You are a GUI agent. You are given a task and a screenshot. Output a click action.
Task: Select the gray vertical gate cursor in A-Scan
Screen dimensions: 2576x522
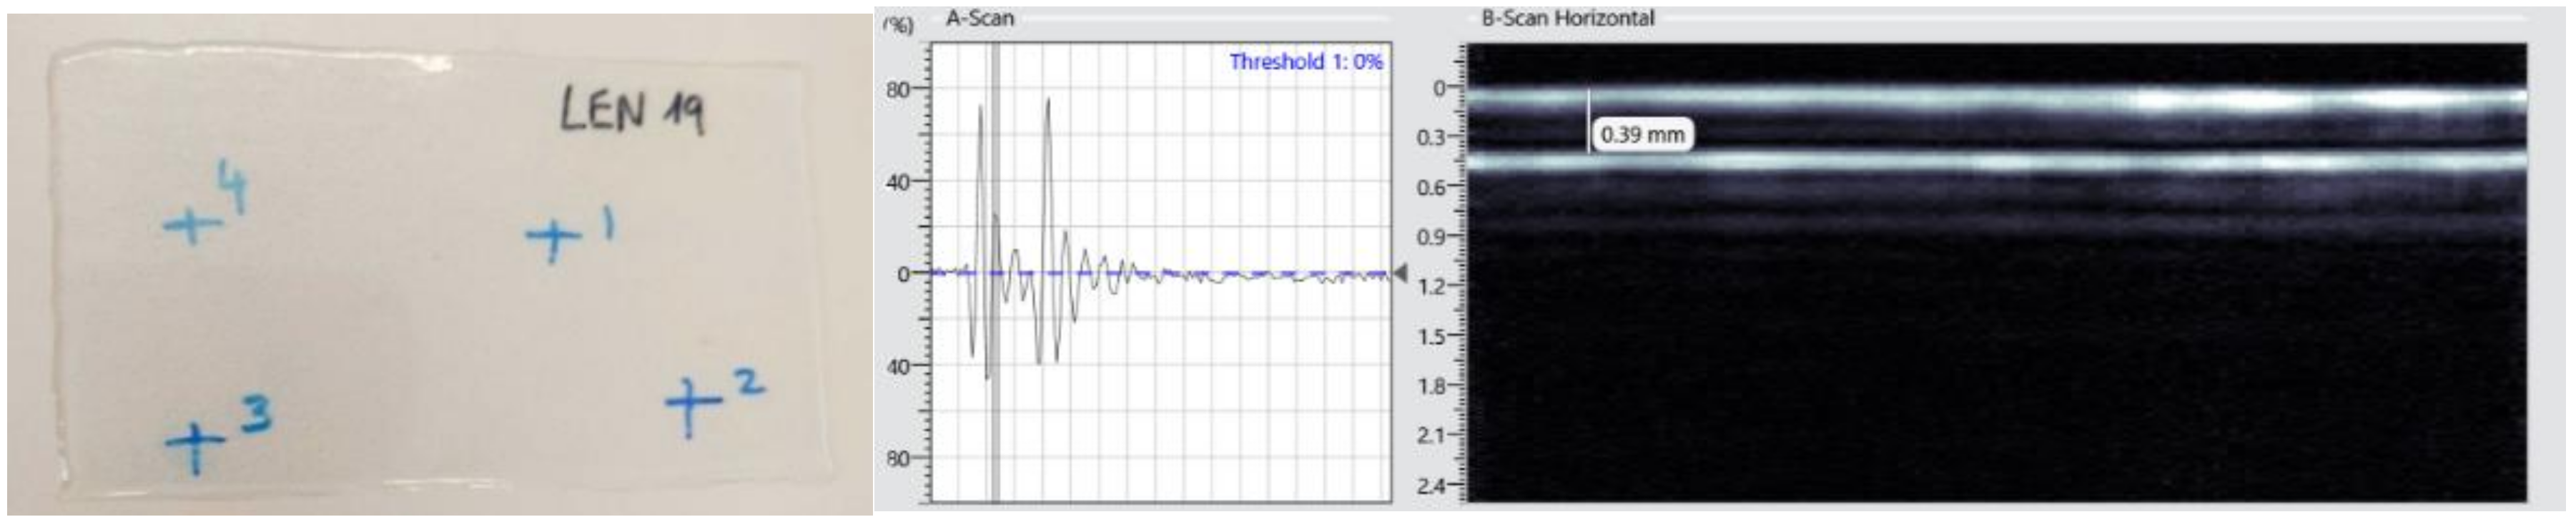point(995,272)
